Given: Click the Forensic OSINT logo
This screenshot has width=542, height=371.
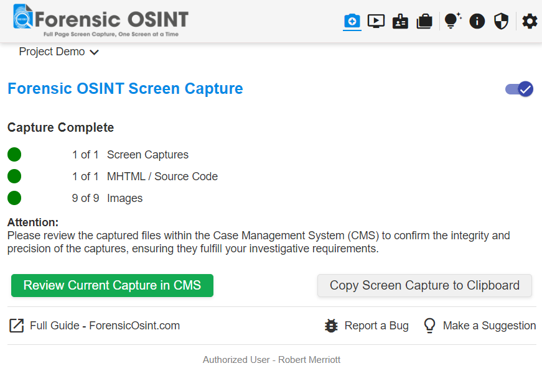Looking at the screenshot, I should coord(101,20).
